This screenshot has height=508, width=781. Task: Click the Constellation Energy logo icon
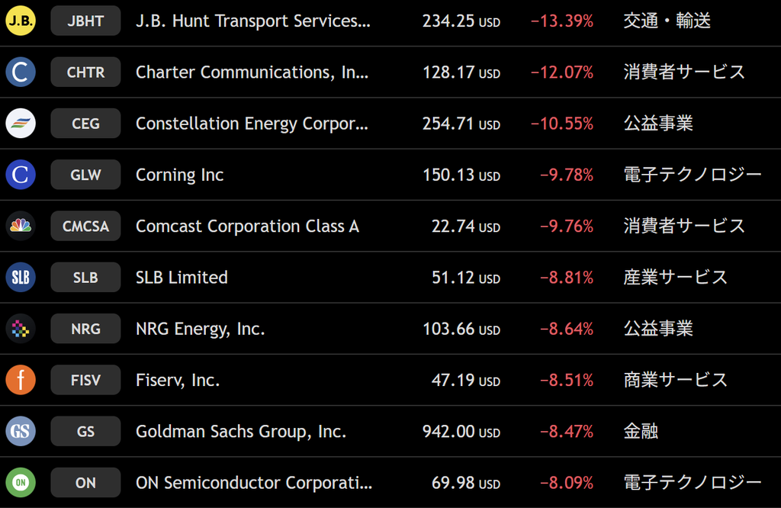tap(21, 124)
